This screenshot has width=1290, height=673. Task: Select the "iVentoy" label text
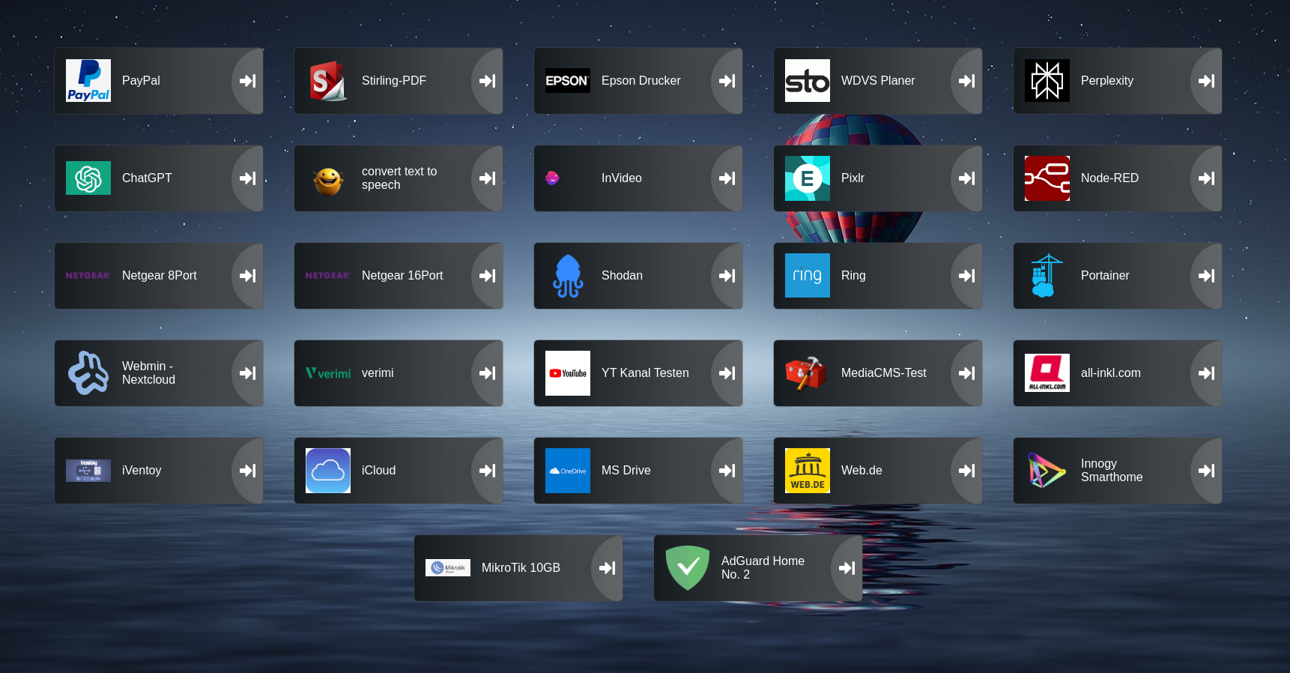142,471
